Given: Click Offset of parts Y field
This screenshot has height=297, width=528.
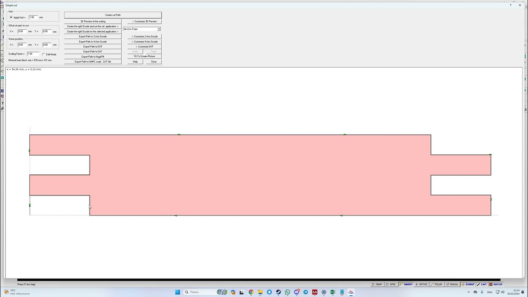Looking at the screenshot, I should tap(47, 31).
